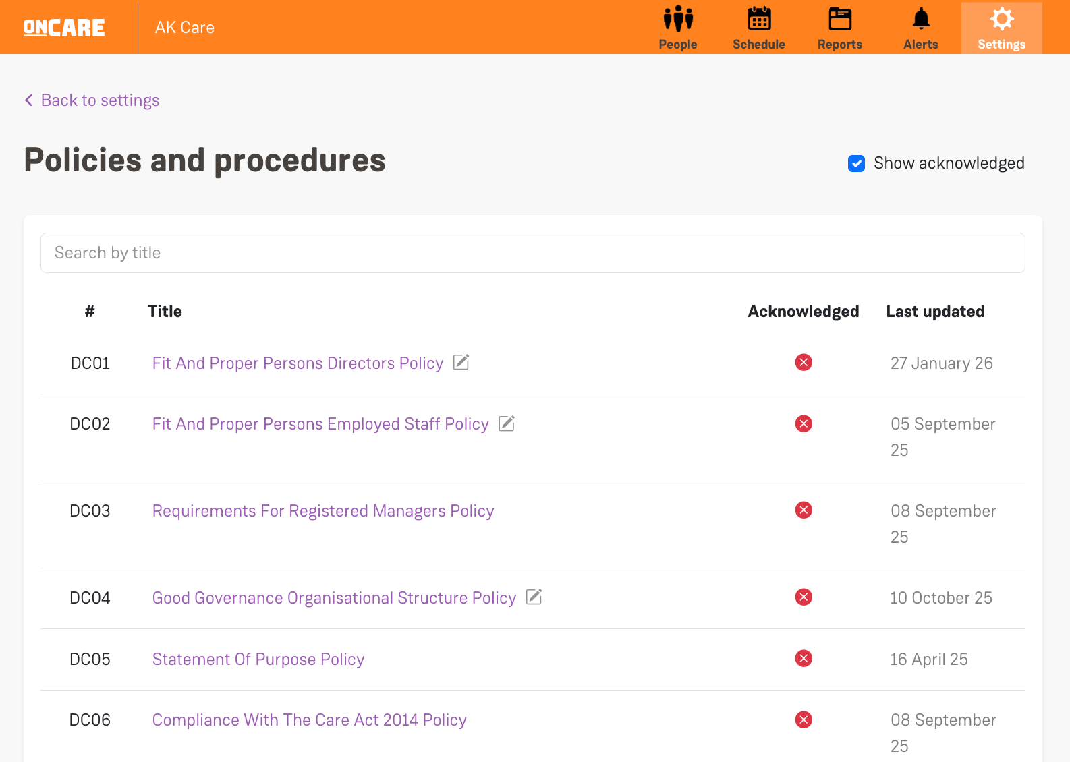The image size is (1070, 762).
Task: Click DC03 red acknowledged status icon
Action: [803, 510]
